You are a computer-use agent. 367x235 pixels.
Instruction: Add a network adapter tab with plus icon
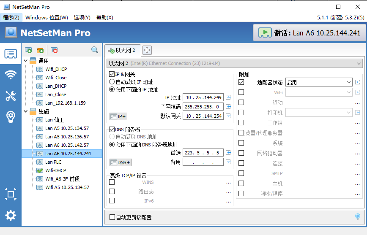[x=147, y=50]
